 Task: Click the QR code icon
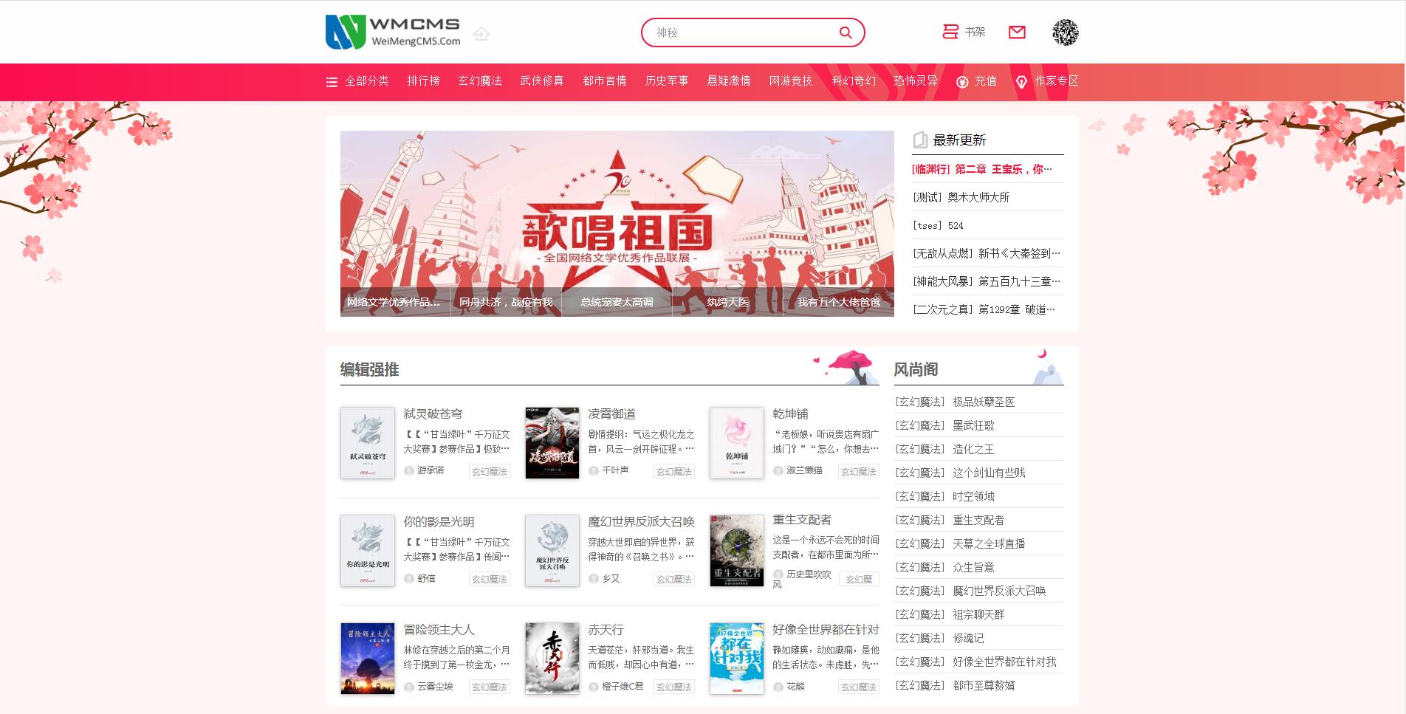[x=1065, y=32]
